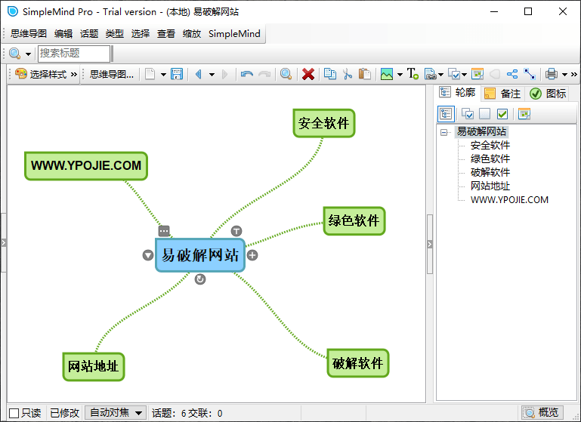Viewport: 581px width, 422px height.
Task: Switch to the 轮廓 outline tab
Action: 458,93
